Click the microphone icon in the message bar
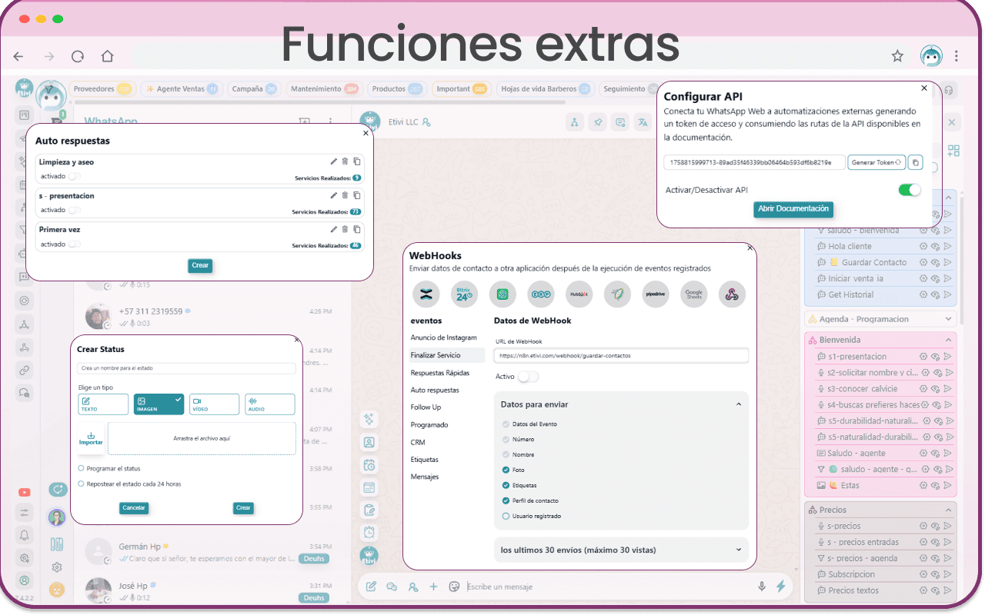The height and width of the screenshot is (615, 985). pos(761,586)
